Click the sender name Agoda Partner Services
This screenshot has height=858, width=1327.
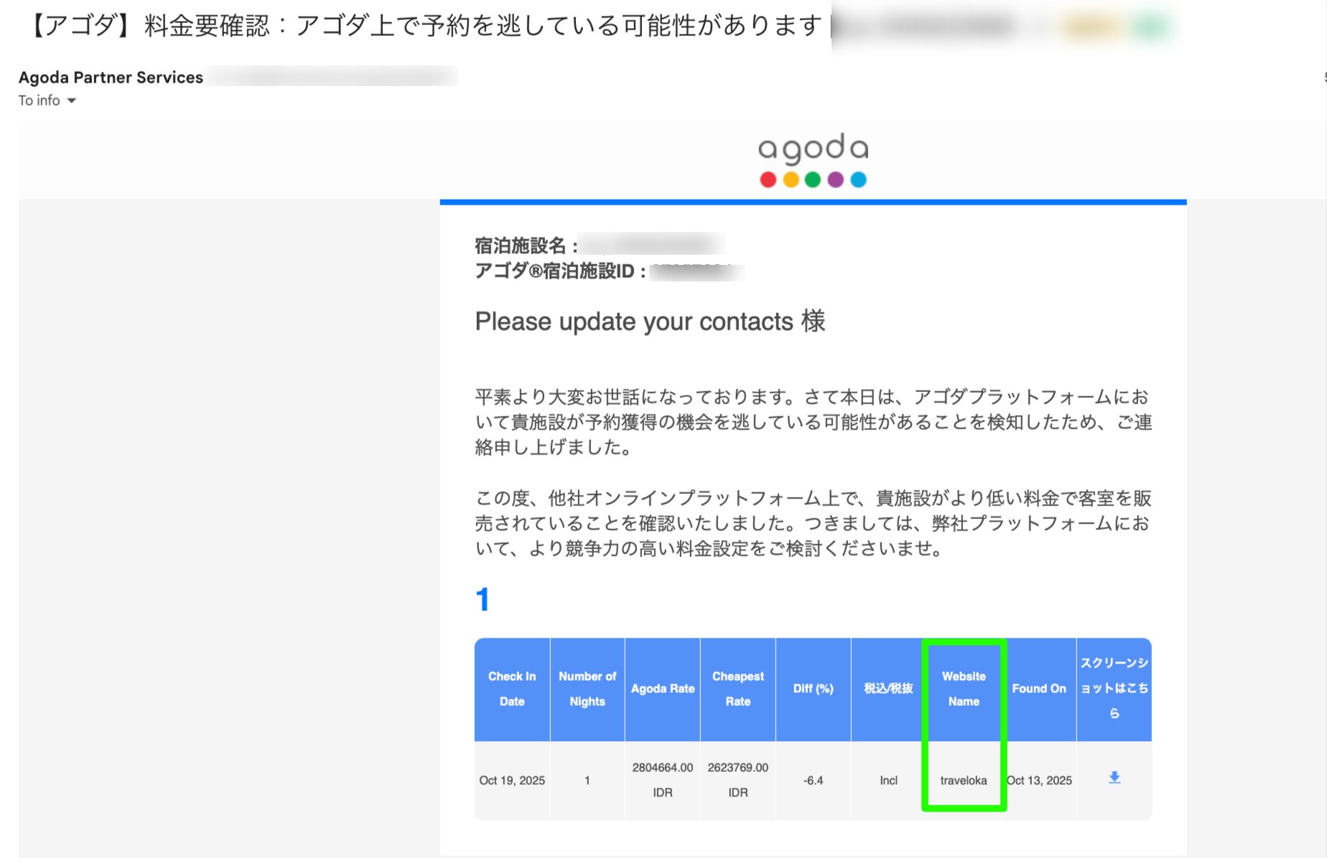108,77
